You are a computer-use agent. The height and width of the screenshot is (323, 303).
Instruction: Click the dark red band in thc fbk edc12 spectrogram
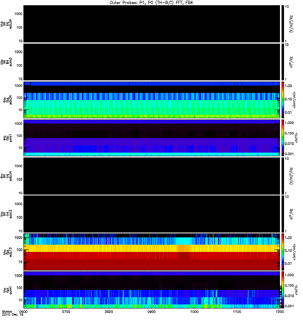151,264
